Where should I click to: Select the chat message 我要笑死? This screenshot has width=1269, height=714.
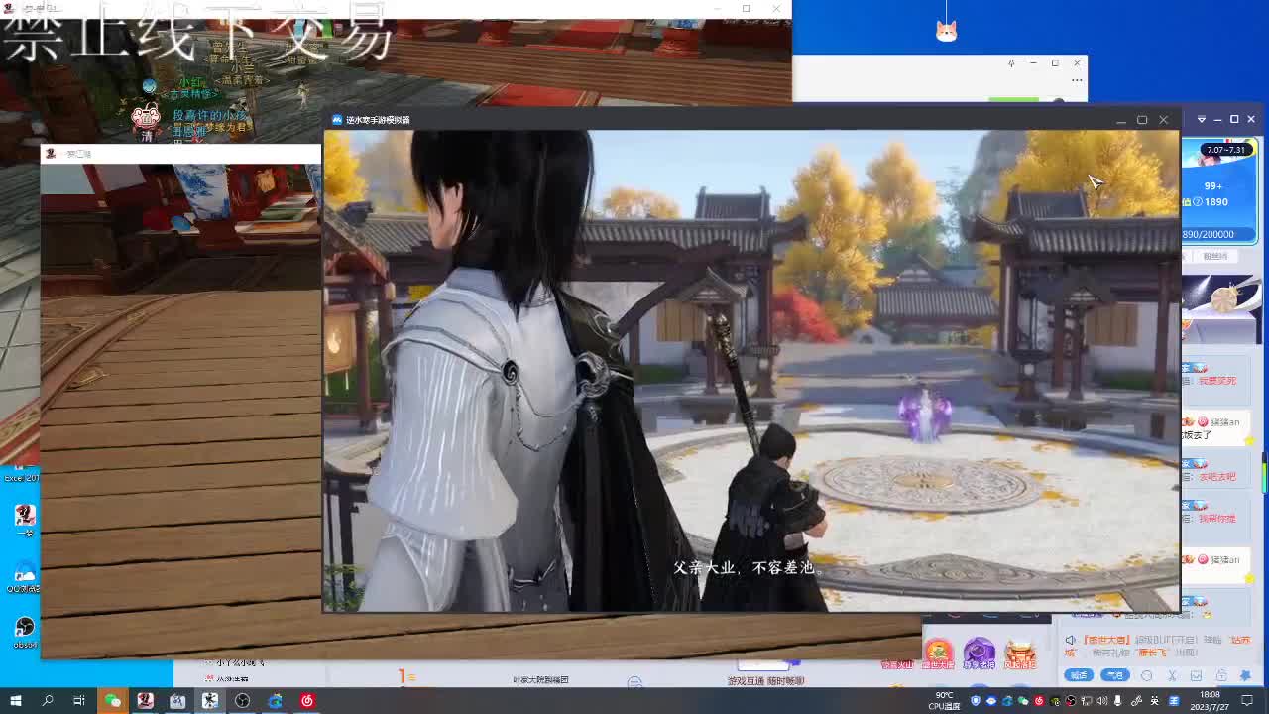[1216, 380]
